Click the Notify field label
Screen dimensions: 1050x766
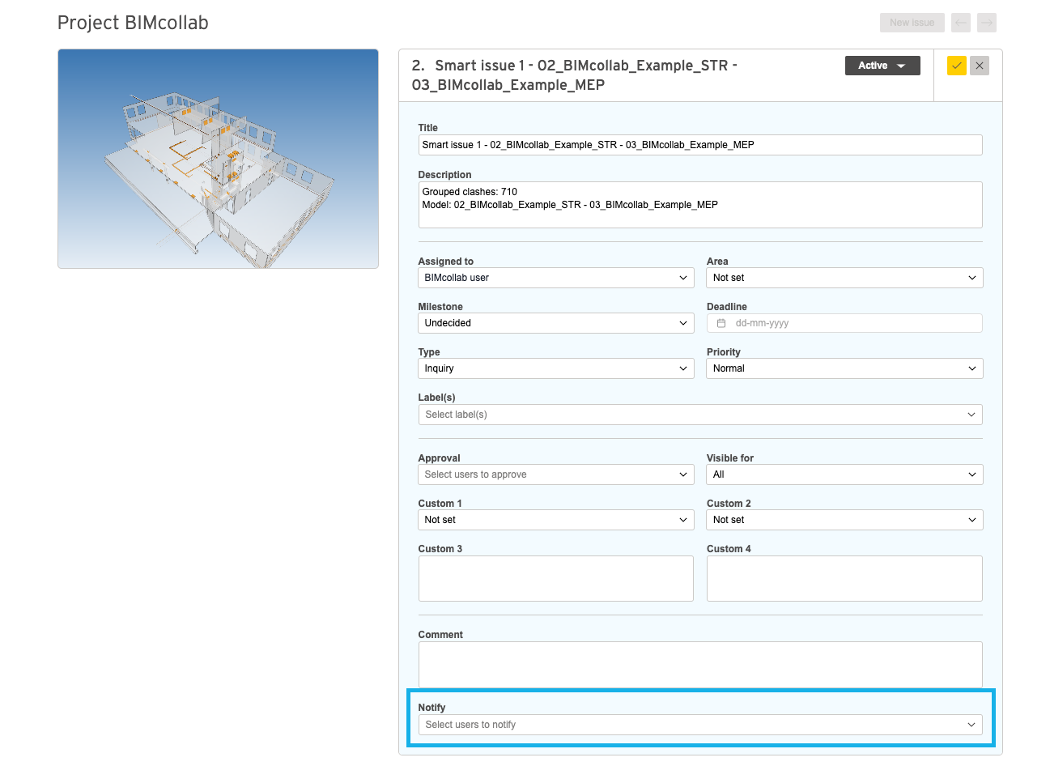pyautogui.click(x=431, y=708)
